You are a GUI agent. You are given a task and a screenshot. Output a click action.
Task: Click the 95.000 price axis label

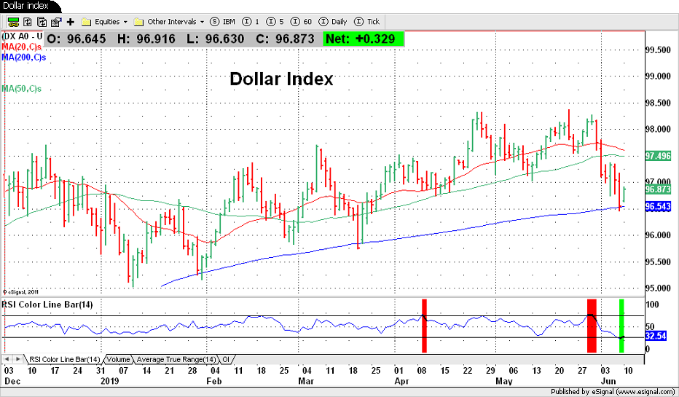pyautogui.click(x=658, y=288)
